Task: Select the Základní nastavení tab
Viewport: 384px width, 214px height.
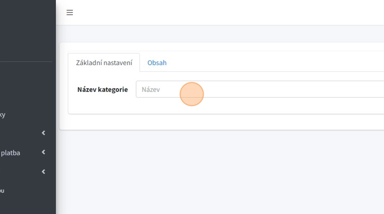Action: 104,63
